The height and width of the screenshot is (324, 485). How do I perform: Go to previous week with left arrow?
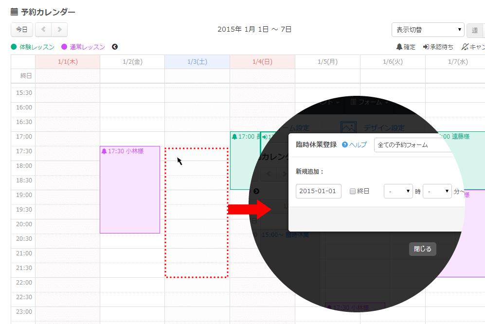point(43,30)
